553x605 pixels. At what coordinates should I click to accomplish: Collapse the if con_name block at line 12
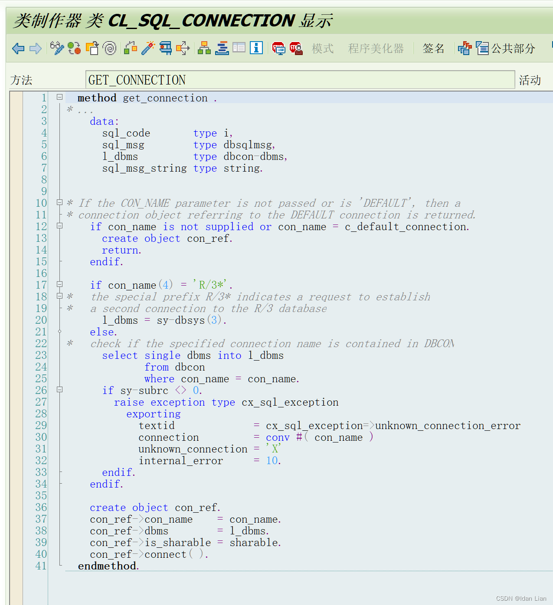[x=59, y=226]
